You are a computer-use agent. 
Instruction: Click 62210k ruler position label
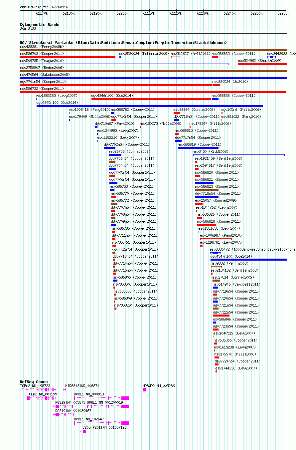tap(149, 13)
